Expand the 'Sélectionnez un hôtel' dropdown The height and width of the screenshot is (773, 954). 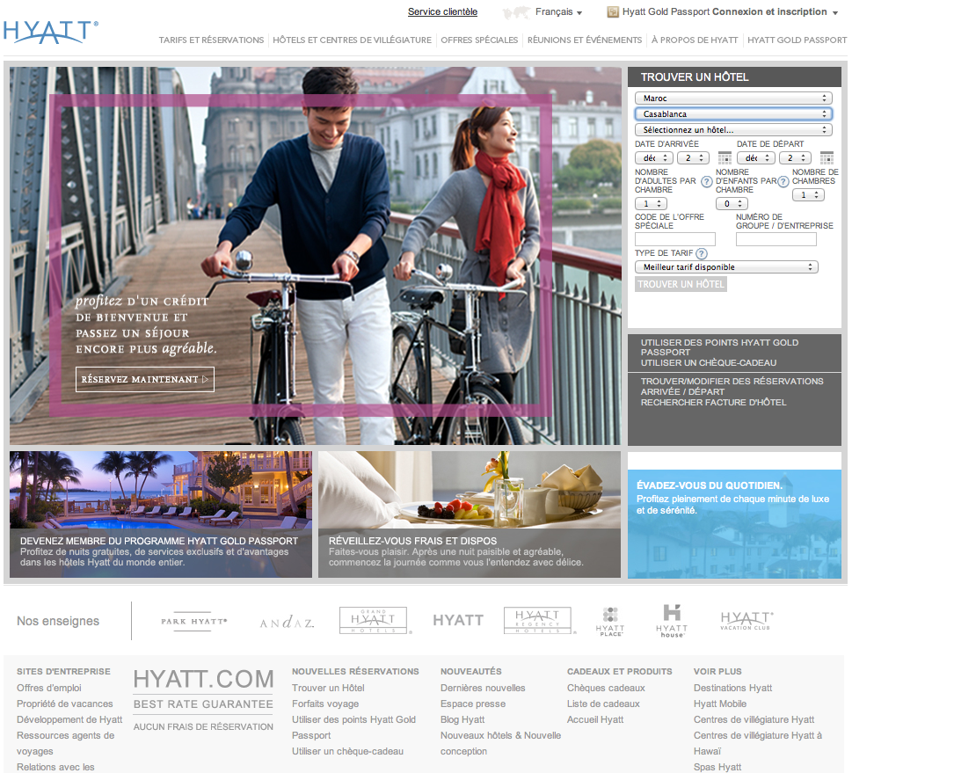click(x=733, y=130)
